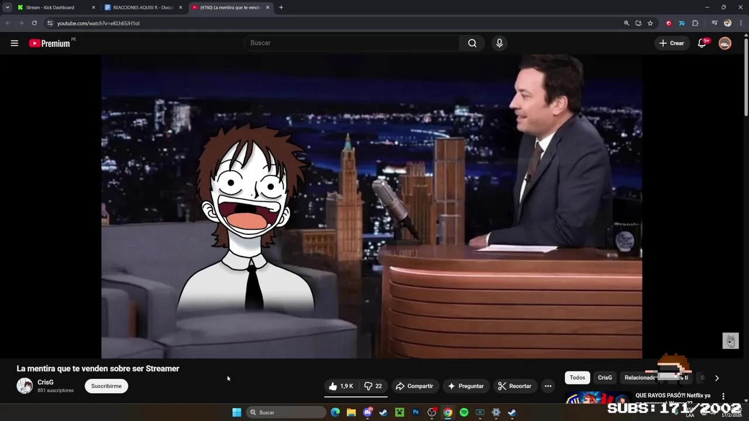749x421 pixels.
Task: Open YouTube notifications bell
Action: coord(702,43)
